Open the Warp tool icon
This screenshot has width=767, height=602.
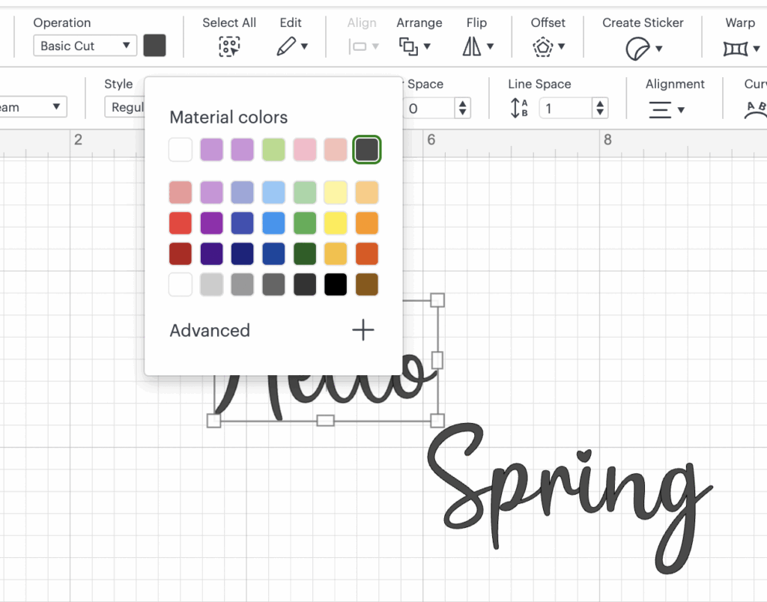coord(735,49)
